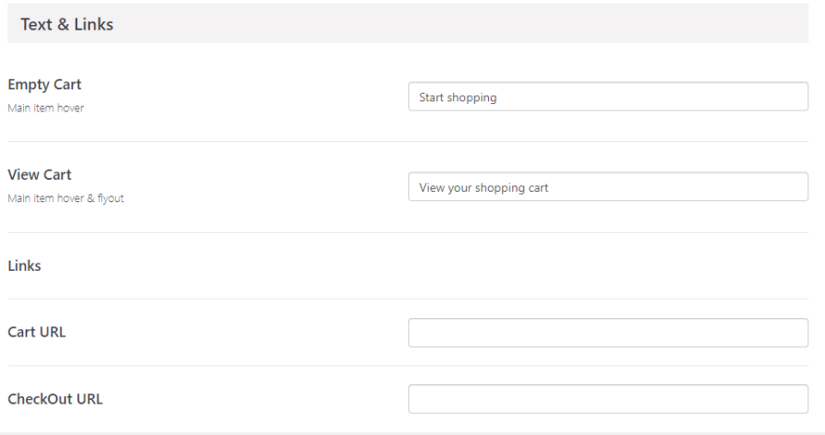Click the 'Main item hover & flyout' description text
This screenshot has height=435, width=825.
tap(65, 197)
